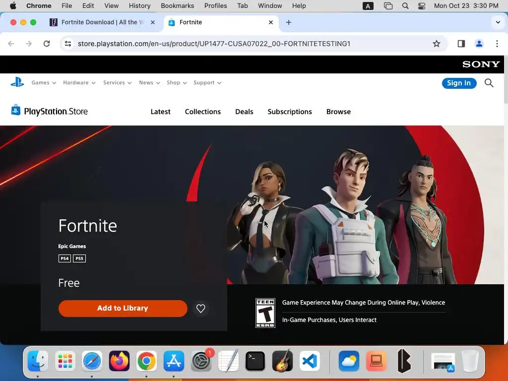Expand the Games dropdown menu
The height and width of the screenshot is (381, 508).
[44, 83]
